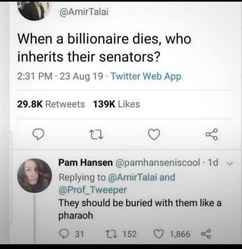Click @AmirTalai in the Replying to line

coord(133,177)
